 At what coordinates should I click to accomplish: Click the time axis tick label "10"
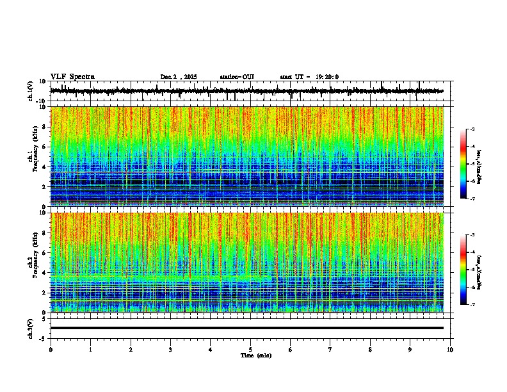(x=450, y=350)
